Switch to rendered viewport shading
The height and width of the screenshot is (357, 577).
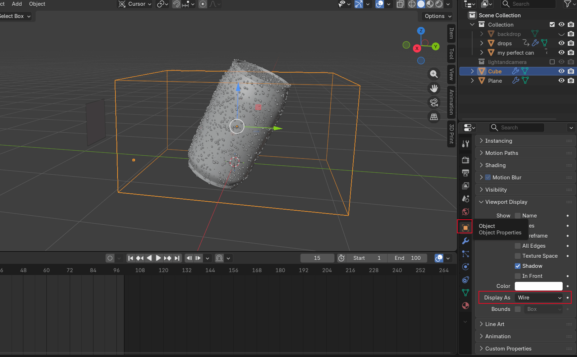pyautogui.click(x=439, y=4)
